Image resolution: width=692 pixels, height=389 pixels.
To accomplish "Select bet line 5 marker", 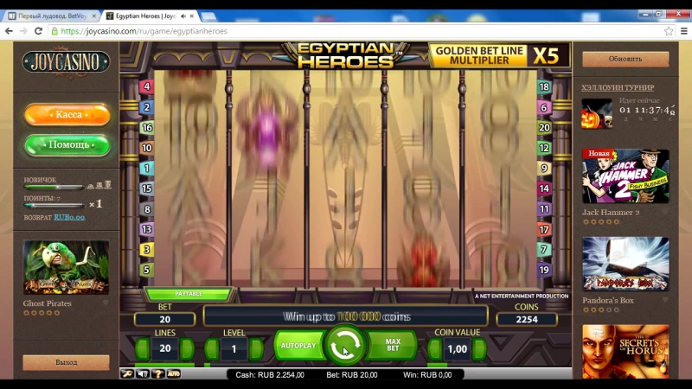I will [146, 270].
